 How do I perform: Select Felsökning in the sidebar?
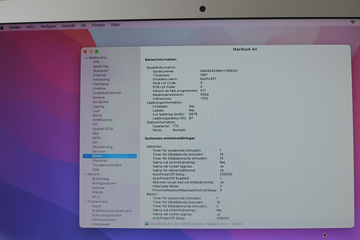click(101, 80)
